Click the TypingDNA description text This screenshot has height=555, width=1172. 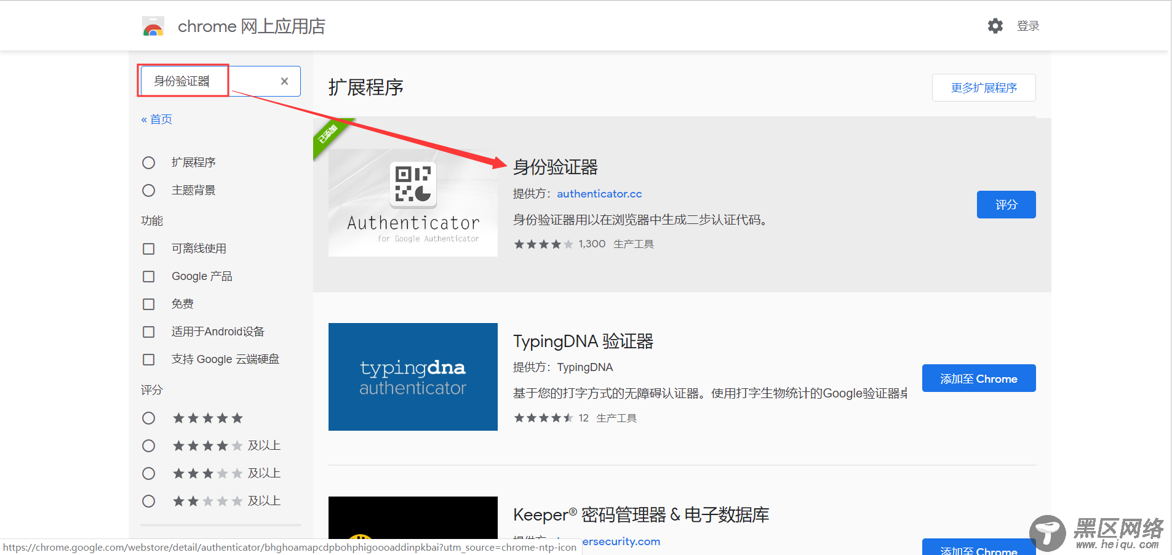point(710,393)
